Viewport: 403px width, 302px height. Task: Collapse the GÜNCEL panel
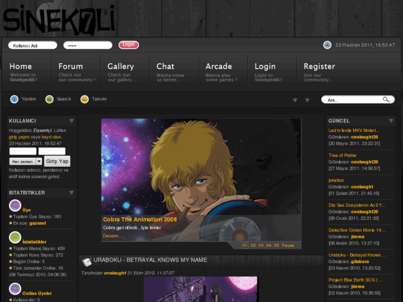[x=391, y=121]
